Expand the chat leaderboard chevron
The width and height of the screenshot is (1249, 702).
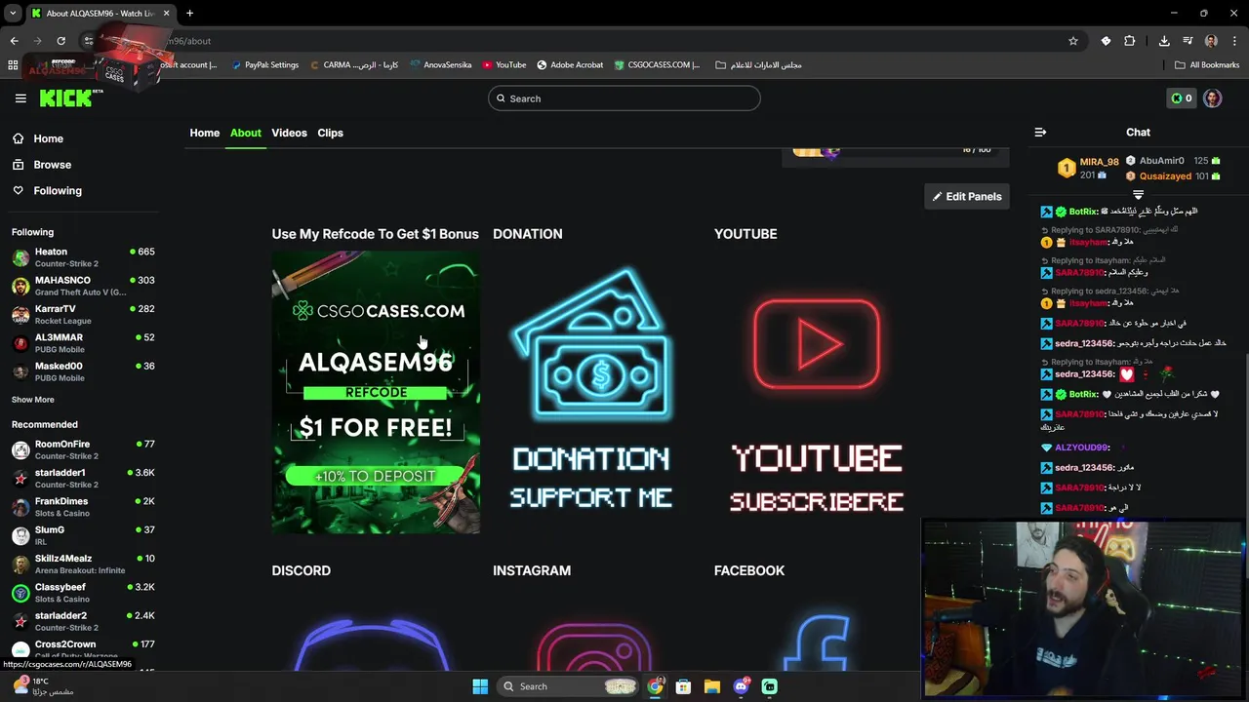[1138, 195]
